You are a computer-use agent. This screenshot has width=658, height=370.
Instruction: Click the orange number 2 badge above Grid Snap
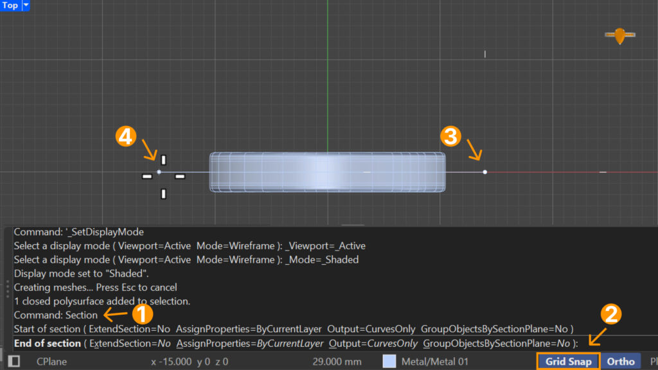(x=610, y=315)
